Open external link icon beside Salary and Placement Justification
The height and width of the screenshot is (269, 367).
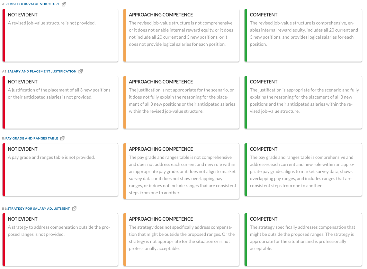[x=81, y=71]
